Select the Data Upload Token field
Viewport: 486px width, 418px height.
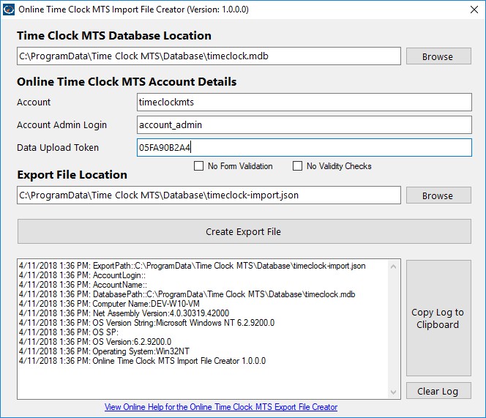click(304, 148)
